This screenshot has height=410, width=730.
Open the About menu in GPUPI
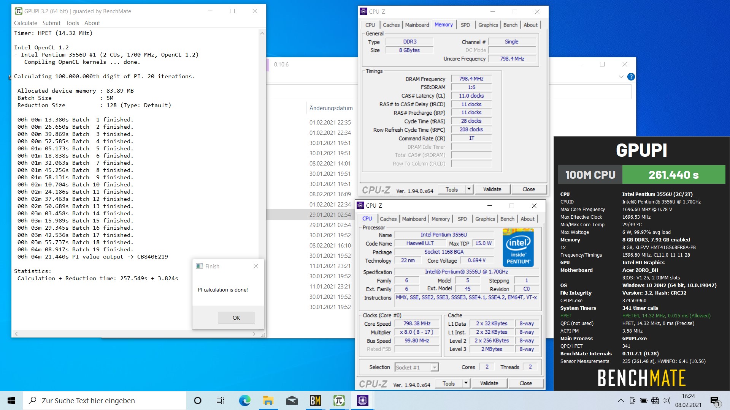[92, 23]
